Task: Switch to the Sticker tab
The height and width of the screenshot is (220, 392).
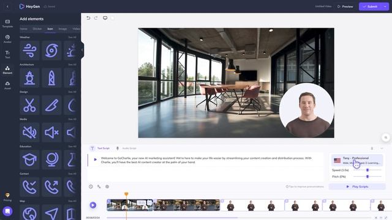Action: pos(37,29)
